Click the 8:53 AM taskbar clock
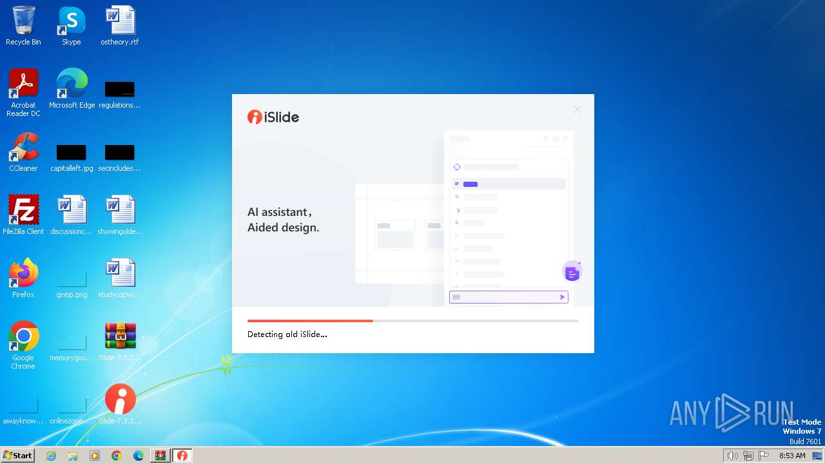The width and height of the screenshot is (825, 464). click(792, 456)
